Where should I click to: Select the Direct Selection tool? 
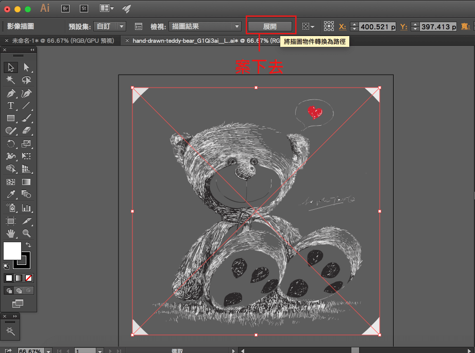click(x=26, y=68)
